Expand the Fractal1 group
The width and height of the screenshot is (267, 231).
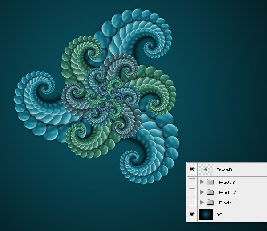coord(202,202)
